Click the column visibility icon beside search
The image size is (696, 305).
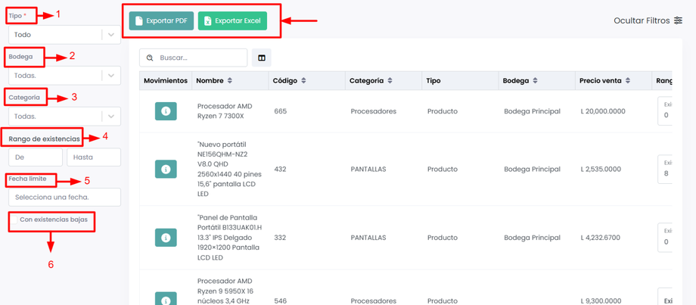pyautogui.click(x=262, y=58)
